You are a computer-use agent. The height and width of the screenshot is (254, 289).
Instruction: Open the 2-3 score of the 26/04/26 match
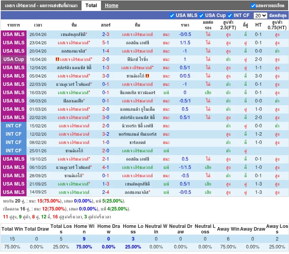106,34
